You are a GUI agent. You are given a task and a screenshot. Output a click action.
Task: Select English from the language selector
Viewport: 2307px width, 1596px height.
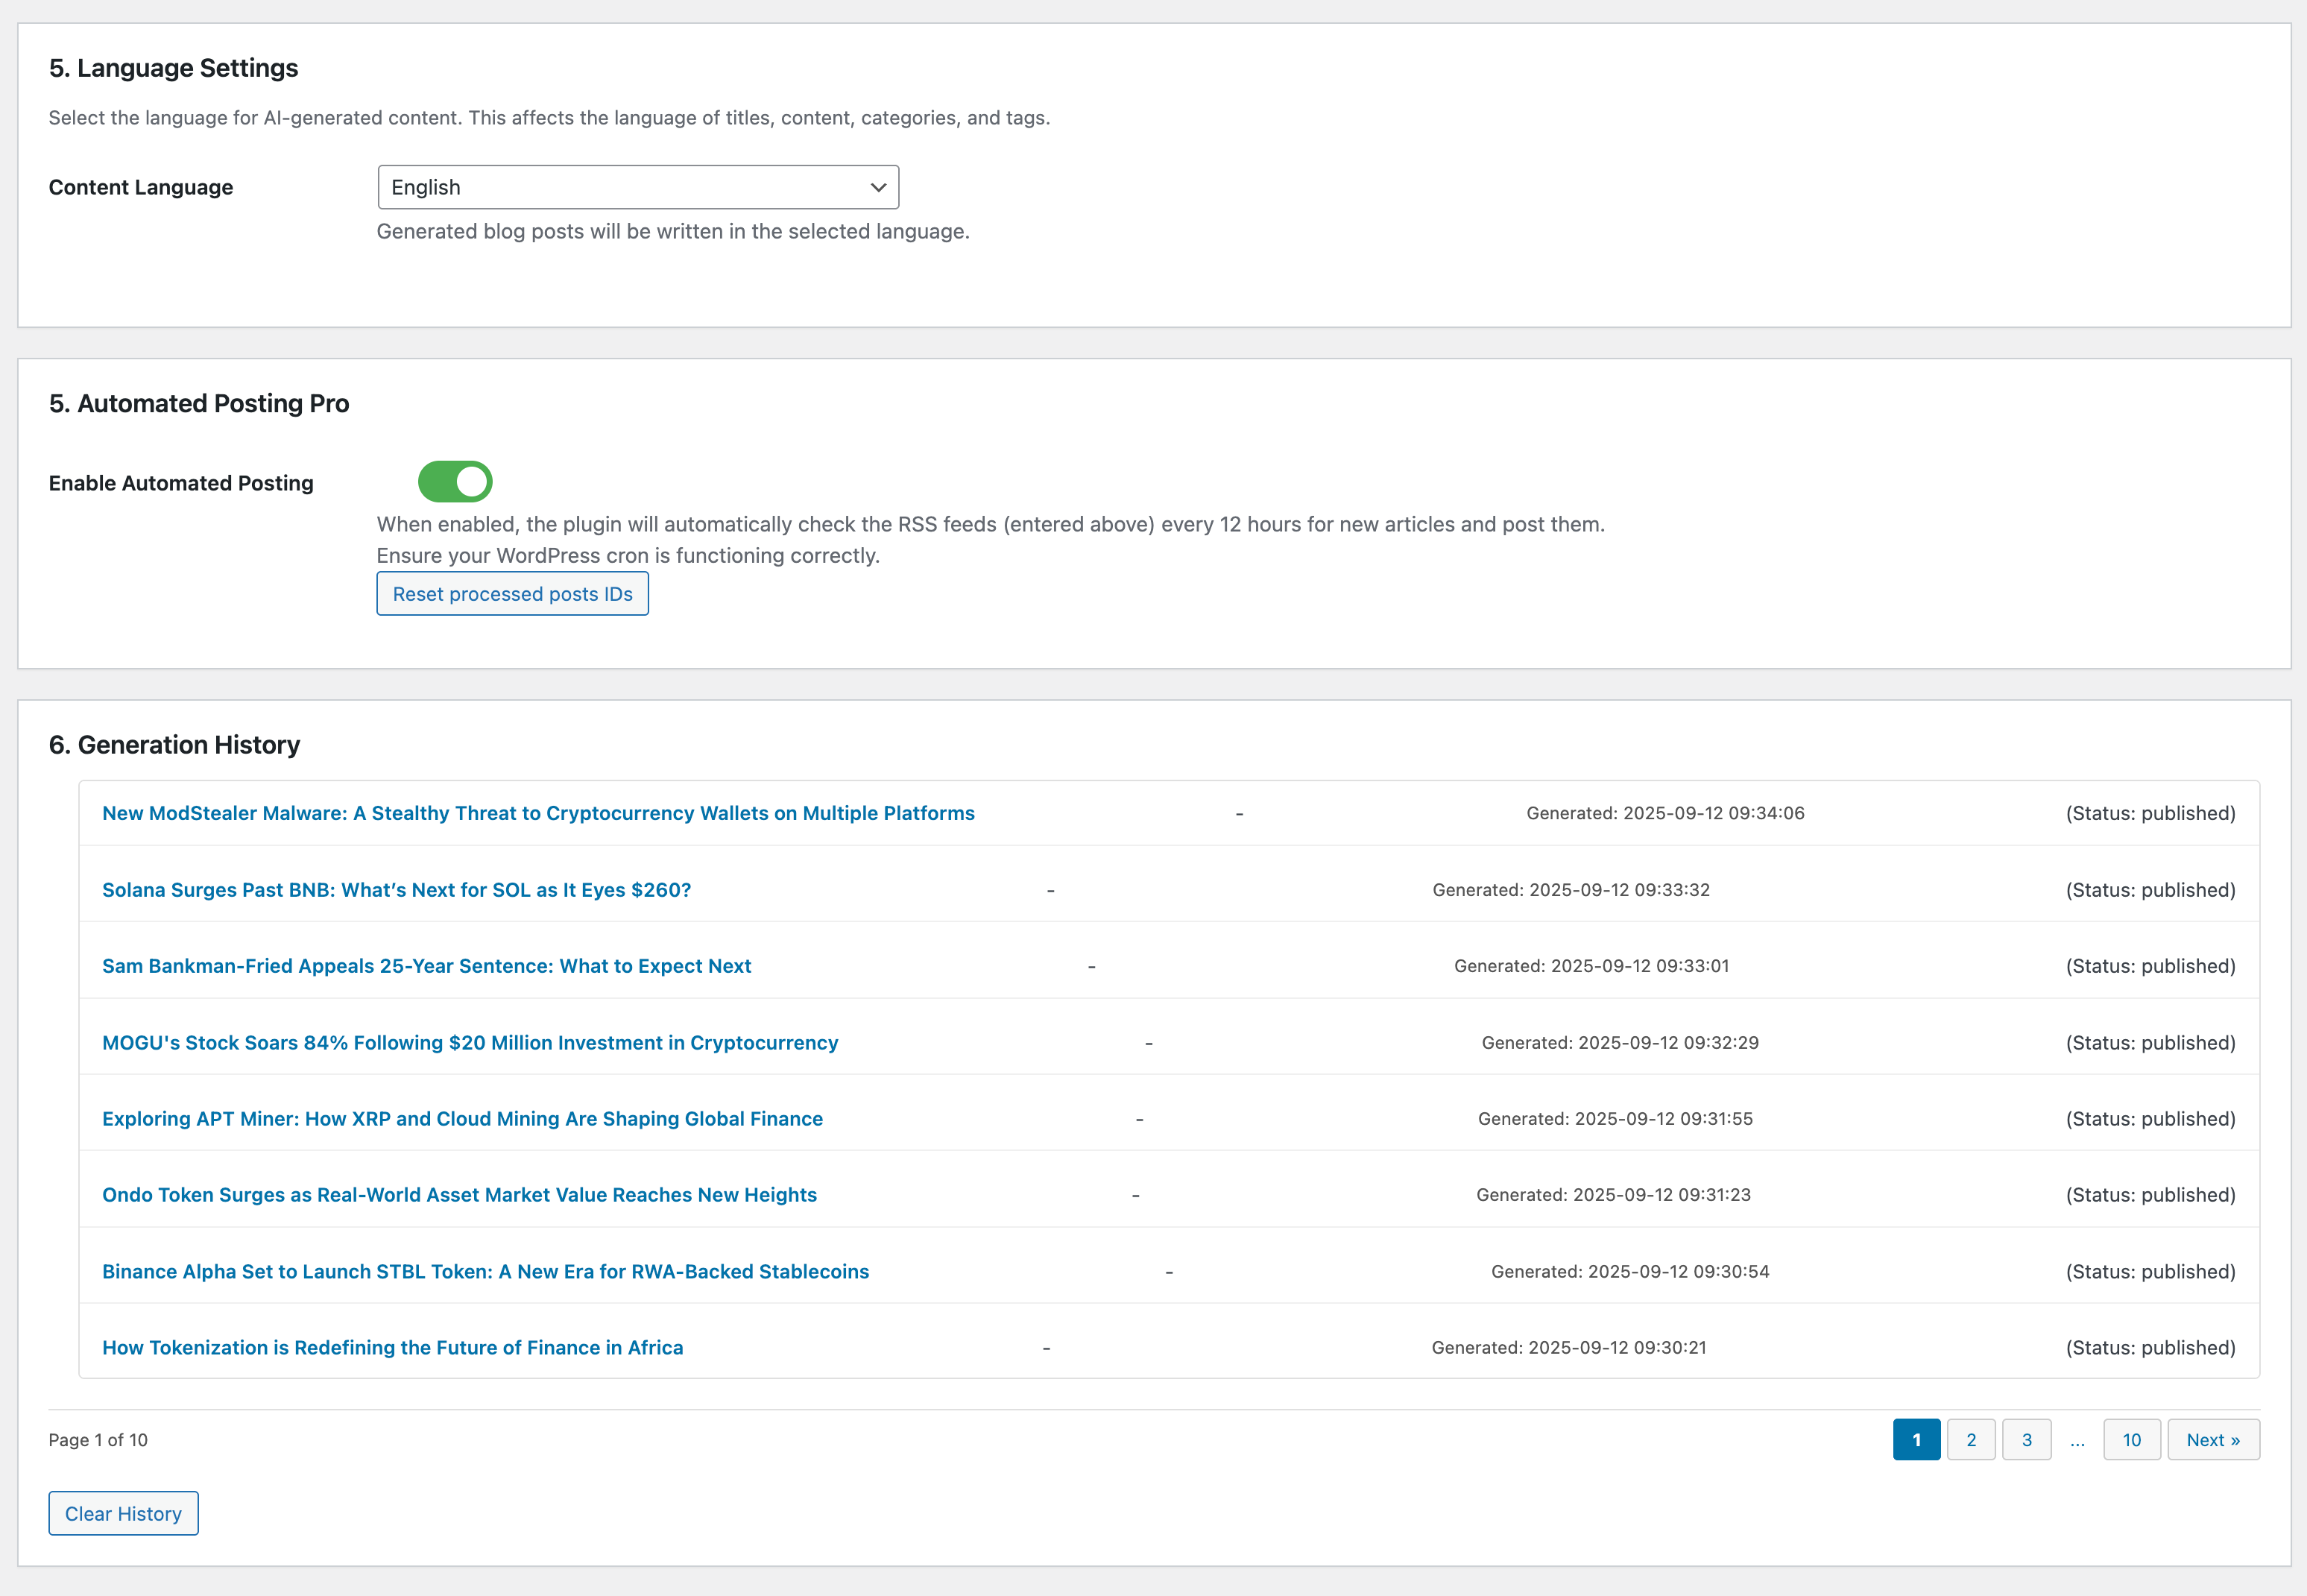pos(637,187)
